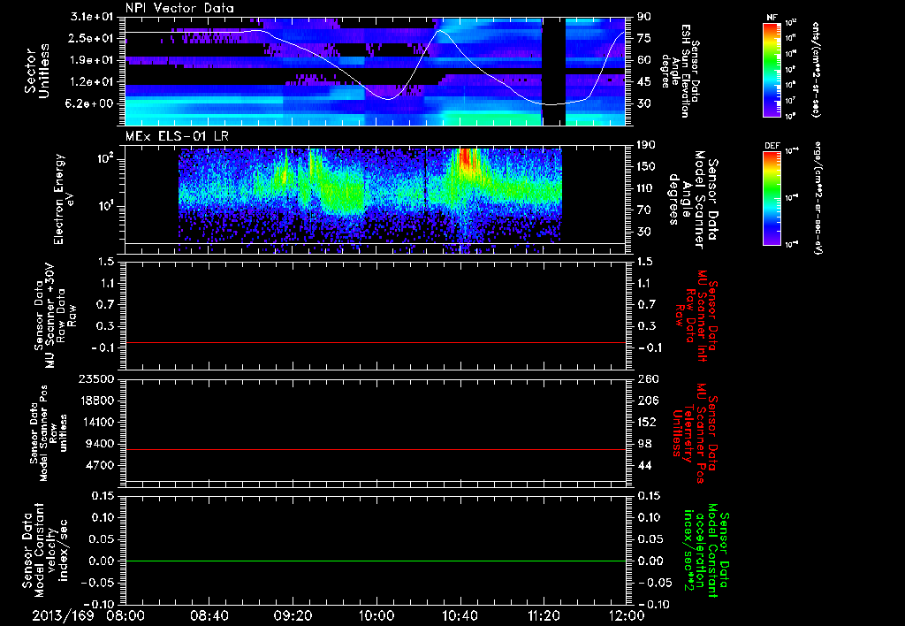Viewport: 905px width, 626px height.
Task: Click the 10¹ electron energy tick label
Action: [106, 205]
